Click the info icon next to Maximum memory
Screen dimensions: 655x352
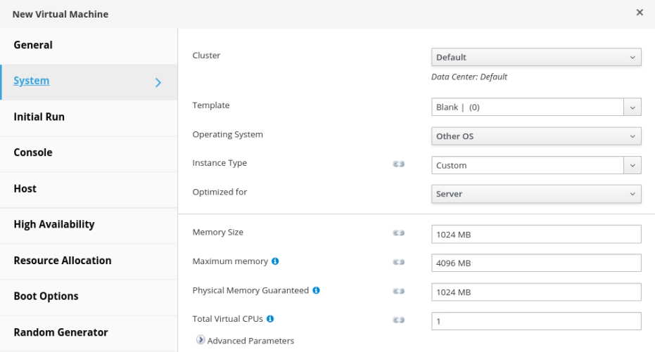(275, 261)
